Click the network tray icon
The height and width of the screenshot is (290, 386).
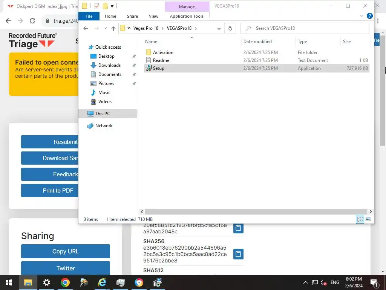click(315, 282)
